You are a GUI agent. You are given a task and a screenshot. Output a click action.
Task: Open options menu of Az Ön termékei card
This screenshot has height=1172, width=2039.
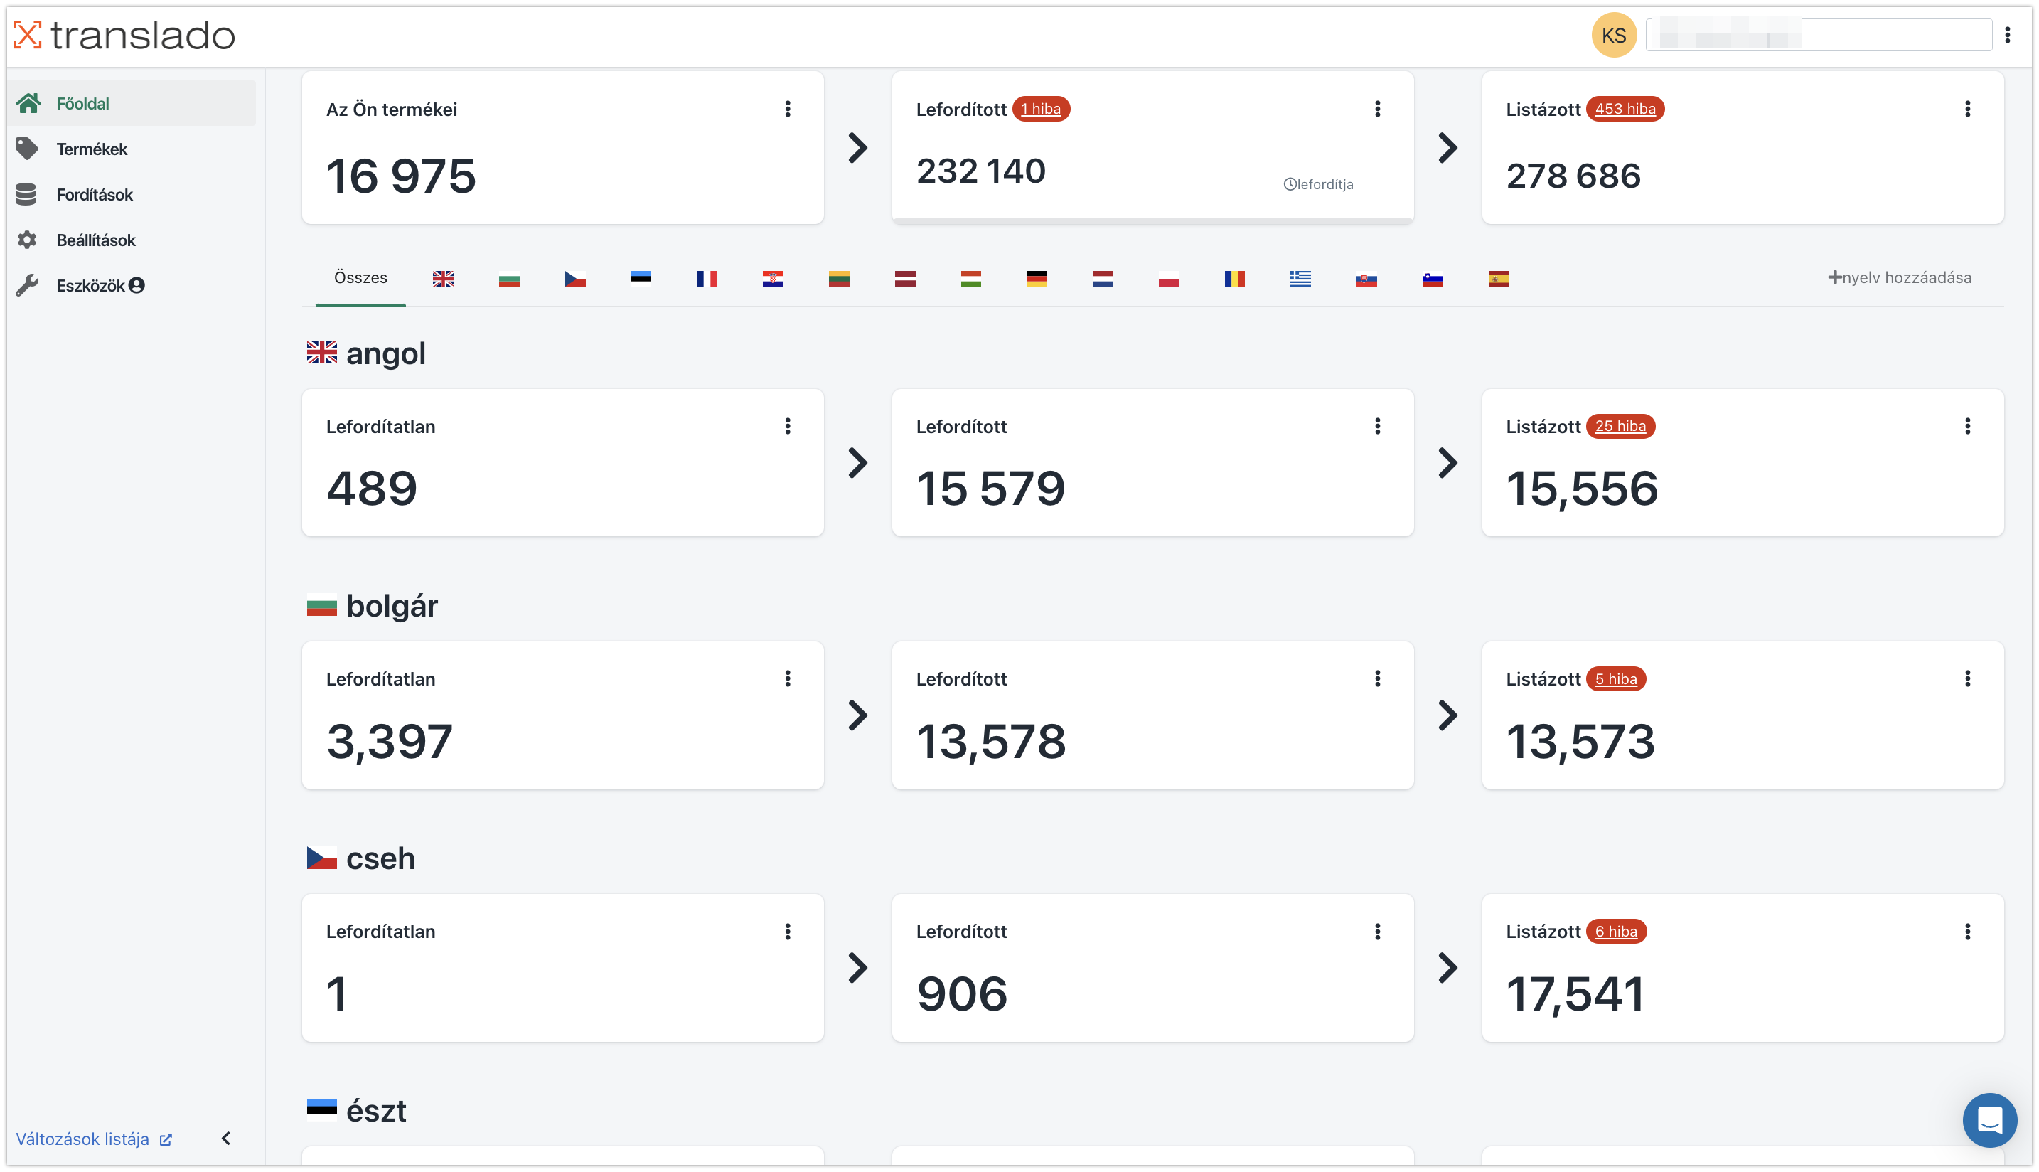[788, 109]
